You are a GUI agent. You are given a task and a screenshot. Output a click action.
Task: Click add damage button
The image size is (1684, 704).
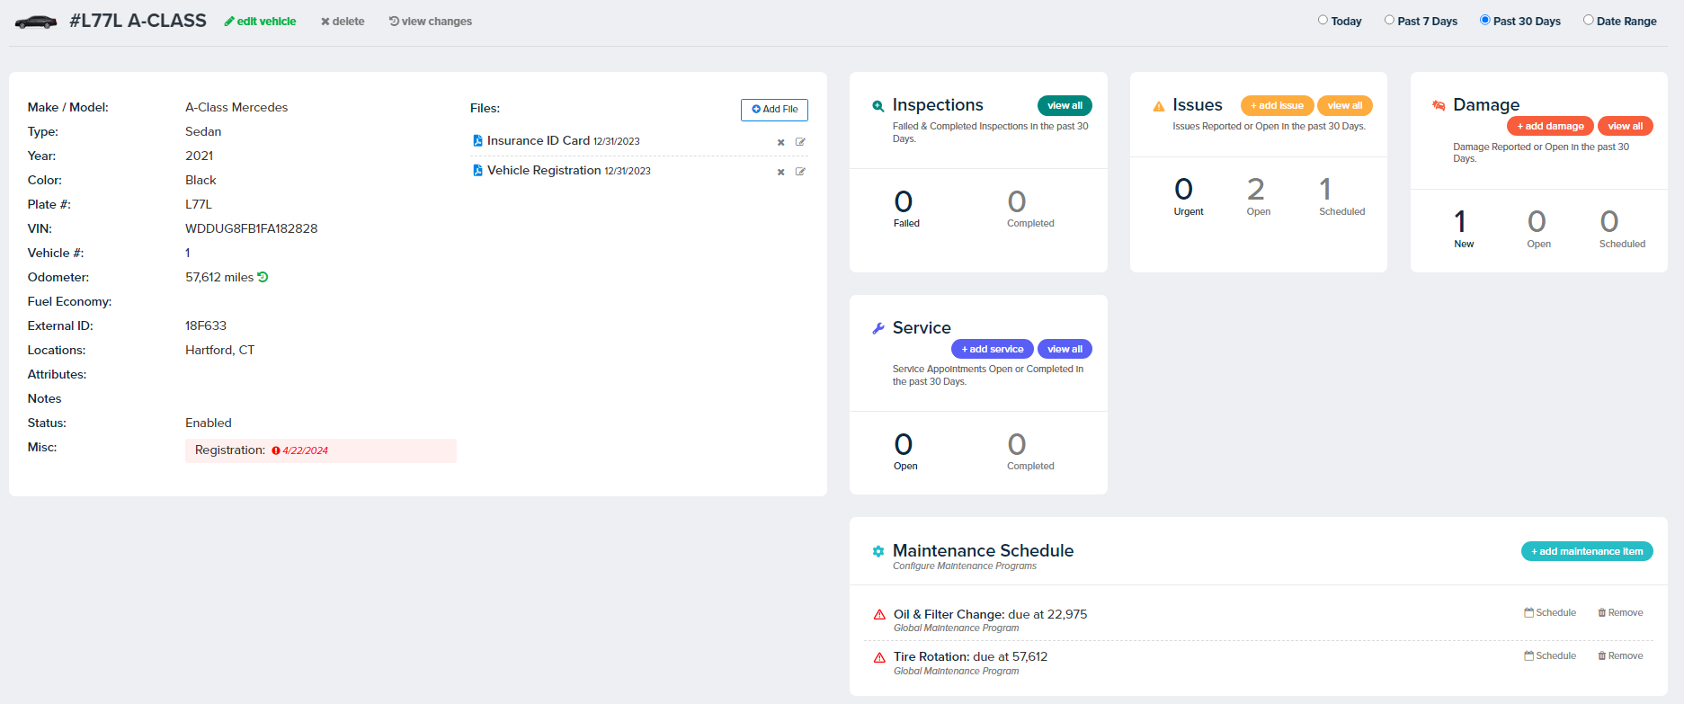pyautogui.click(x=1549, y=126)
